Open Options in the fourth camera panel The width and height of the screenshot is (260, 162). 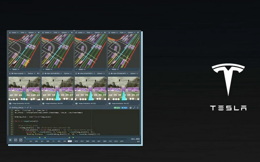134,74
